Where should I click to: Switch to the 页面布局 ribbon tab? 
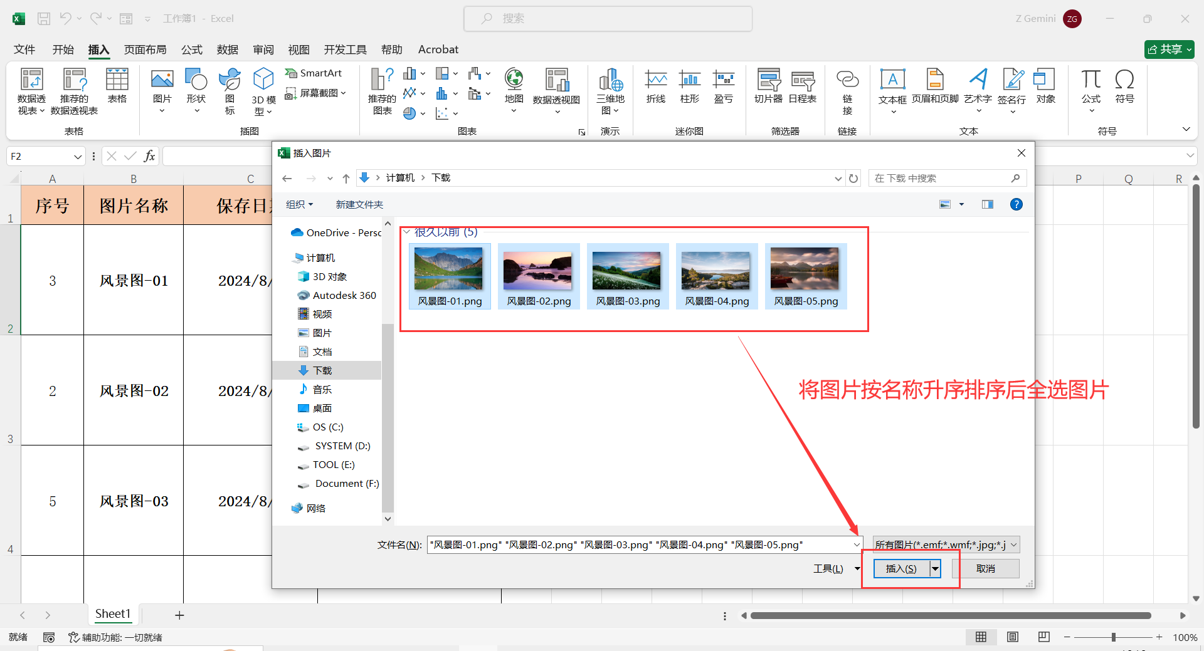coord(145,49)
